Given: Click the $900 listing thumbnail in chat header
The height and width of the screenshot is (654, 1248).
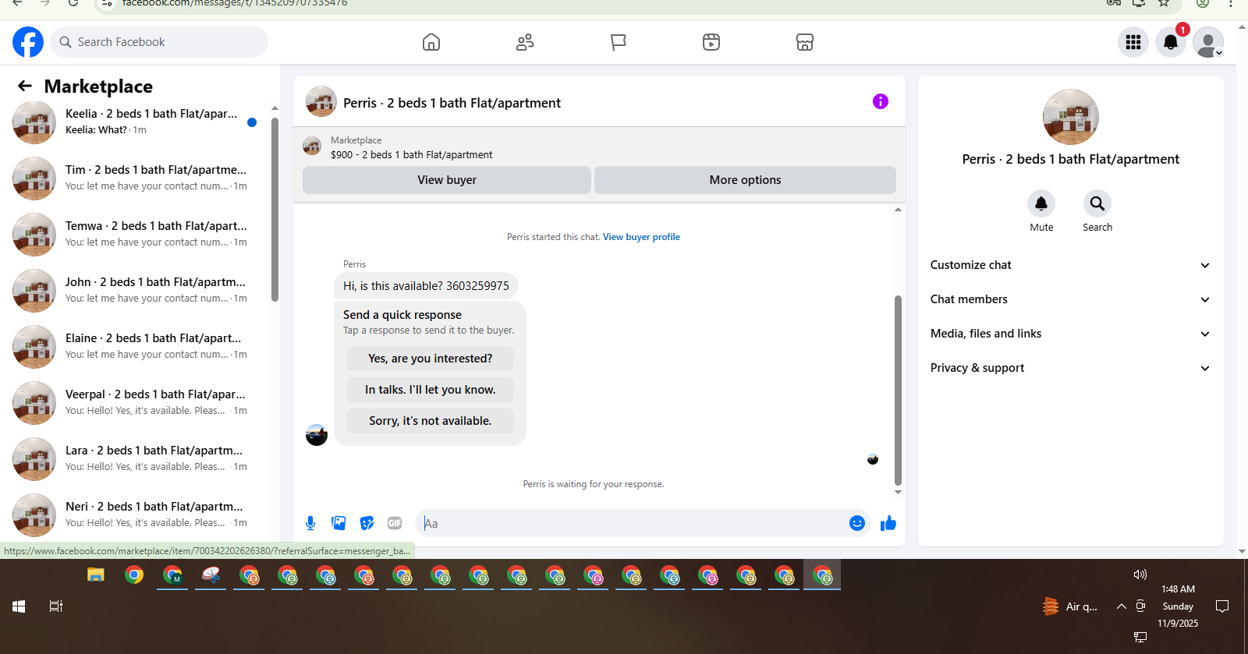Looking at the screenshot, I should tap(312, 147).
